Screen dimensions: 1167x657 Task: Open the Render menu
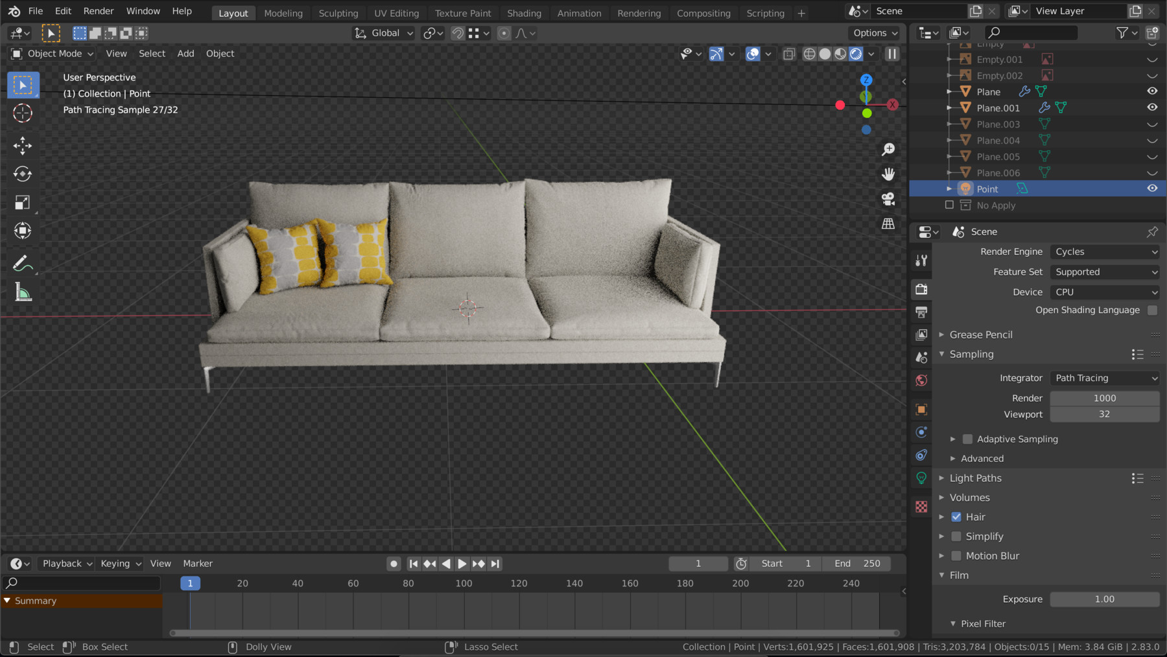(x=99, y=11)
